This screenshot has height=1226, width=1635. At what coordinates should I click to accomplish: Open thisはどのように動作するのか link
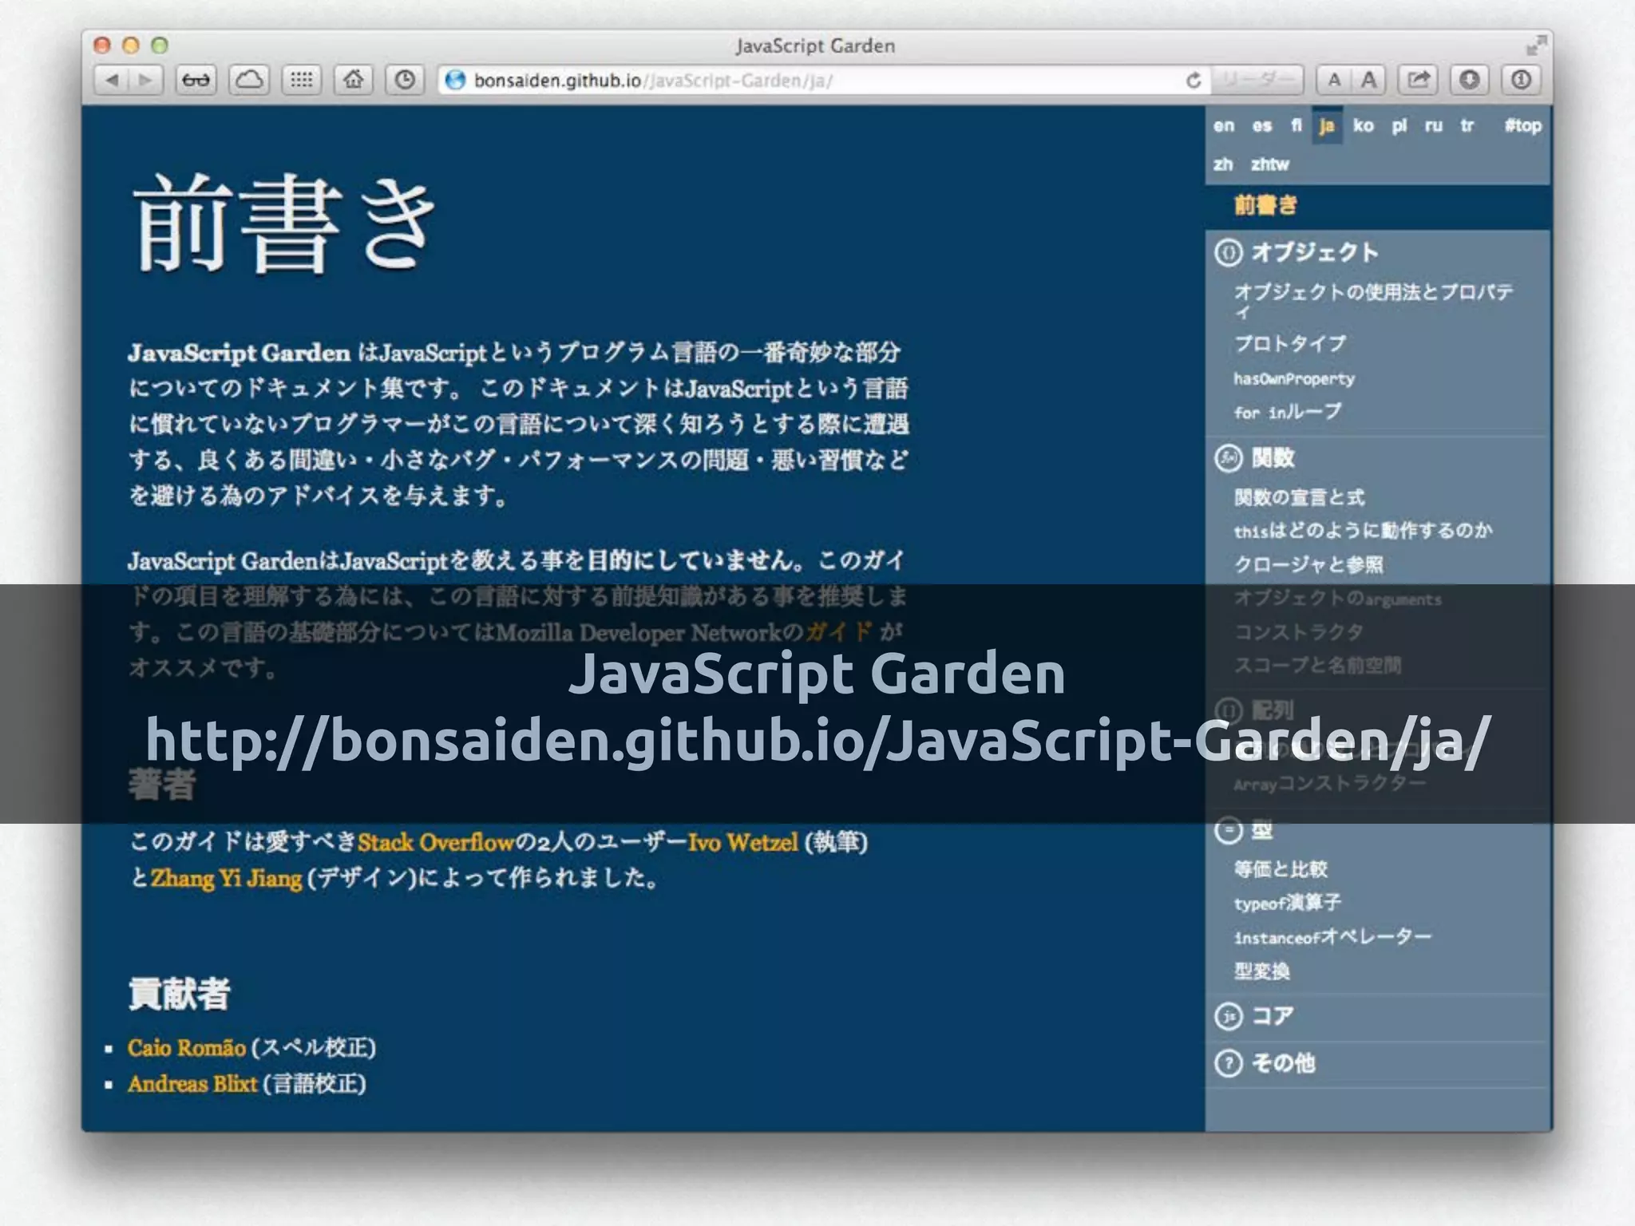click(x=1363, y=531)
